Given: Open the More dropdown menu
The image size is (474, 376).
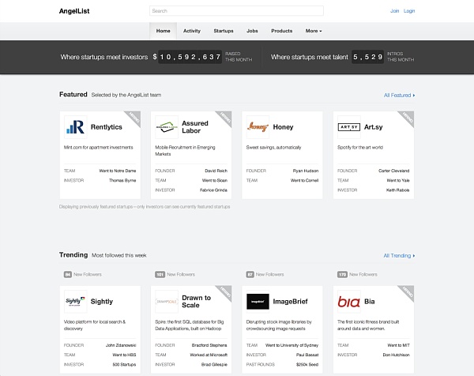Looking at the screenshot, I should click(x=314, y=31).
